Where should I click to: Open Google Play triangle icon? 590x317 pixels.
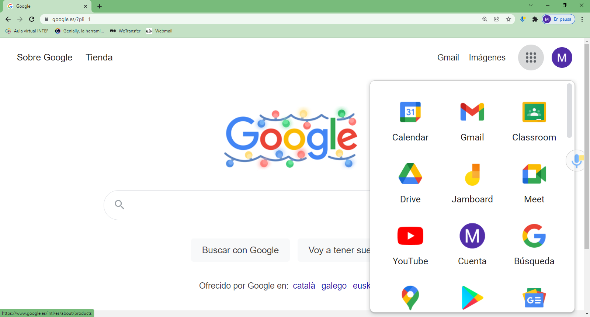[x=472, y=297]
